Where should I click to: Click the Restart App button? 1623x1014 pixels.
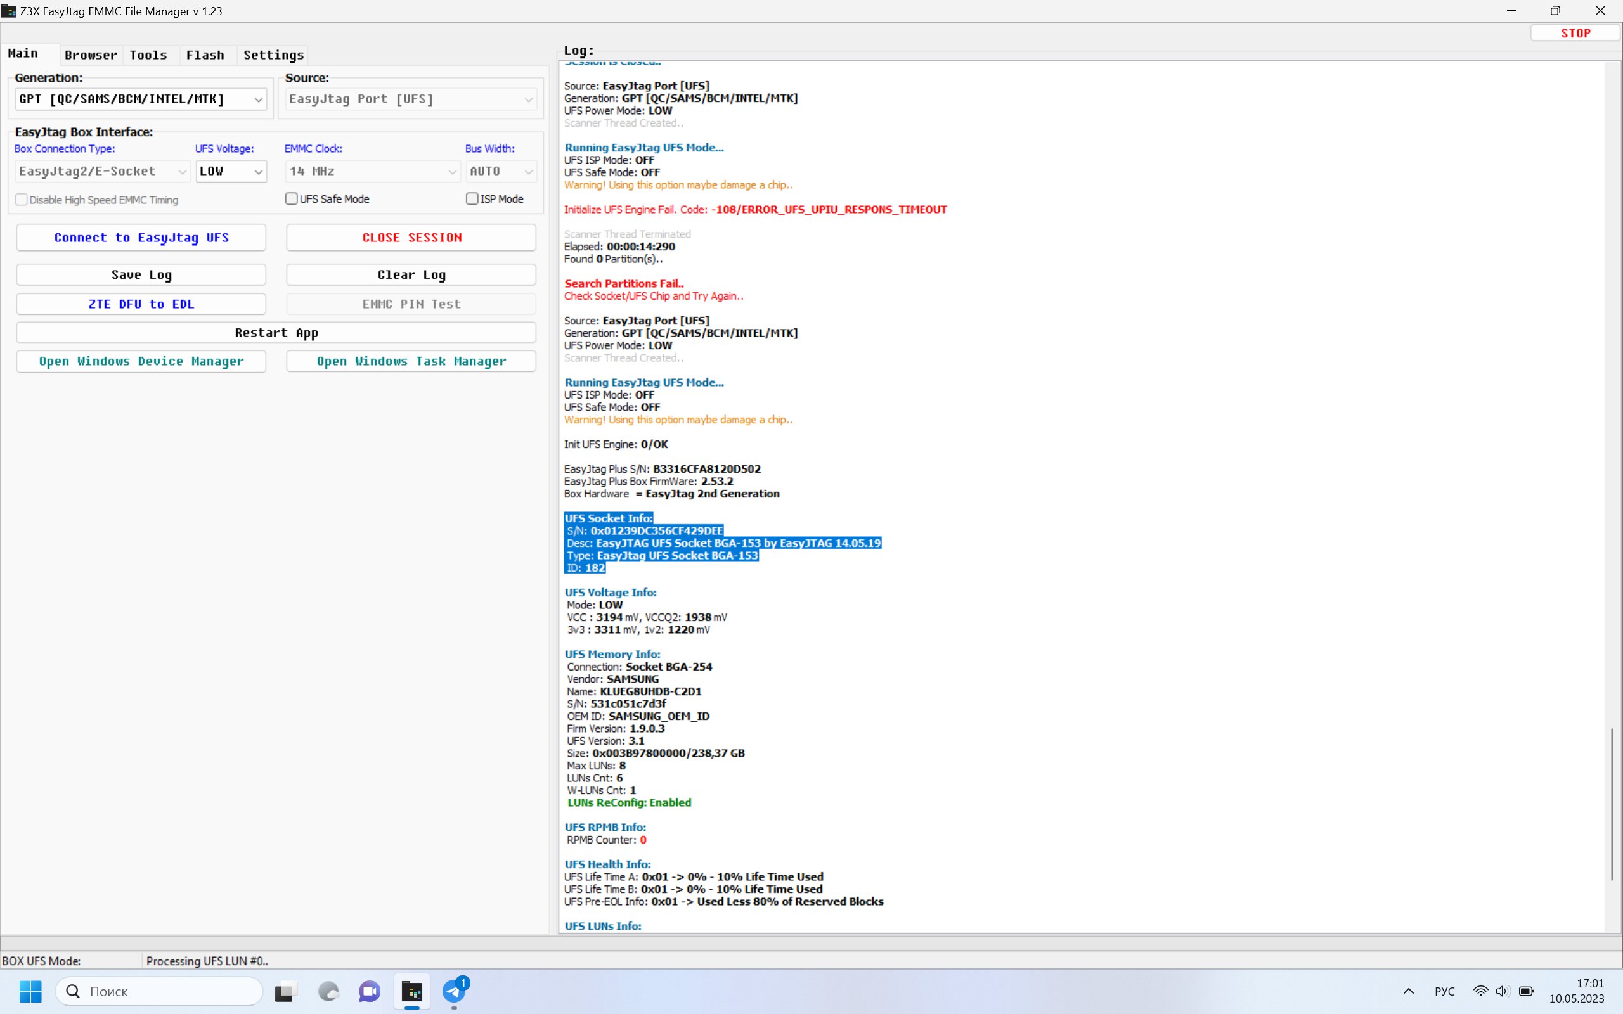[276, 333]
